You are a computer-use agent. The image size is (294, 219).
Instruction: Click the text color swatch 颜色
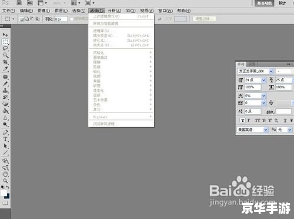283,112
